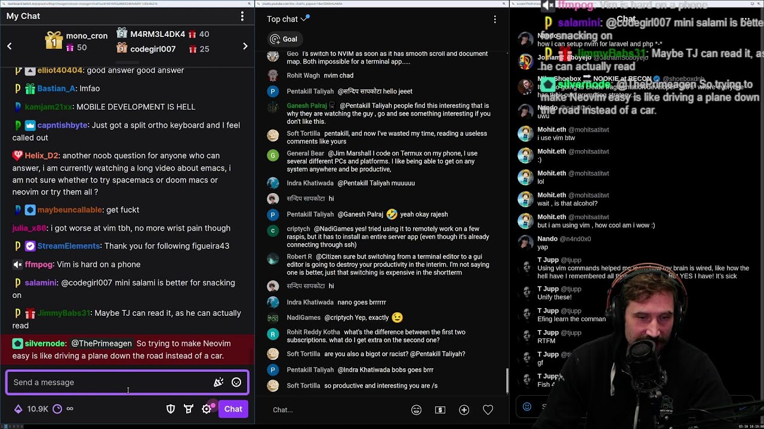The height and width of the screenshot is (429, 764).
Task: Click the YouTube chat scrollbar thumb
Action: point(507,380)
